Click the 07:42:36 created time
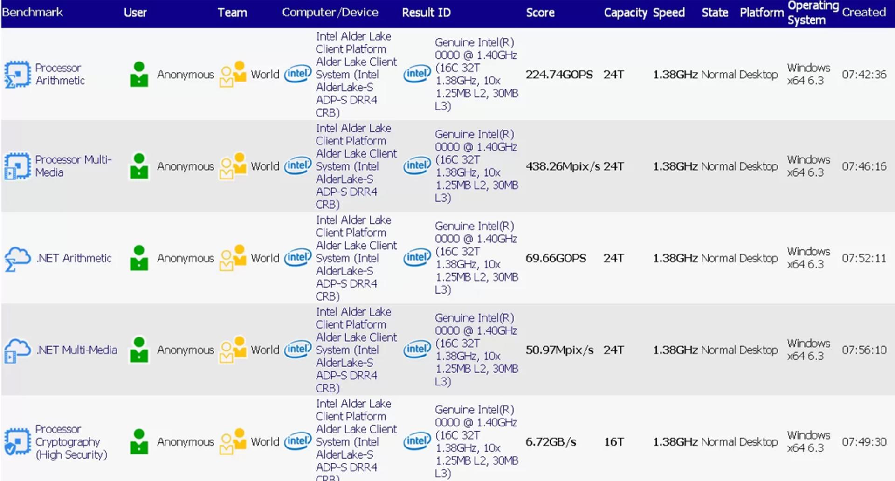The height and width of the screenshot is (481, 895). click(864, 75)
